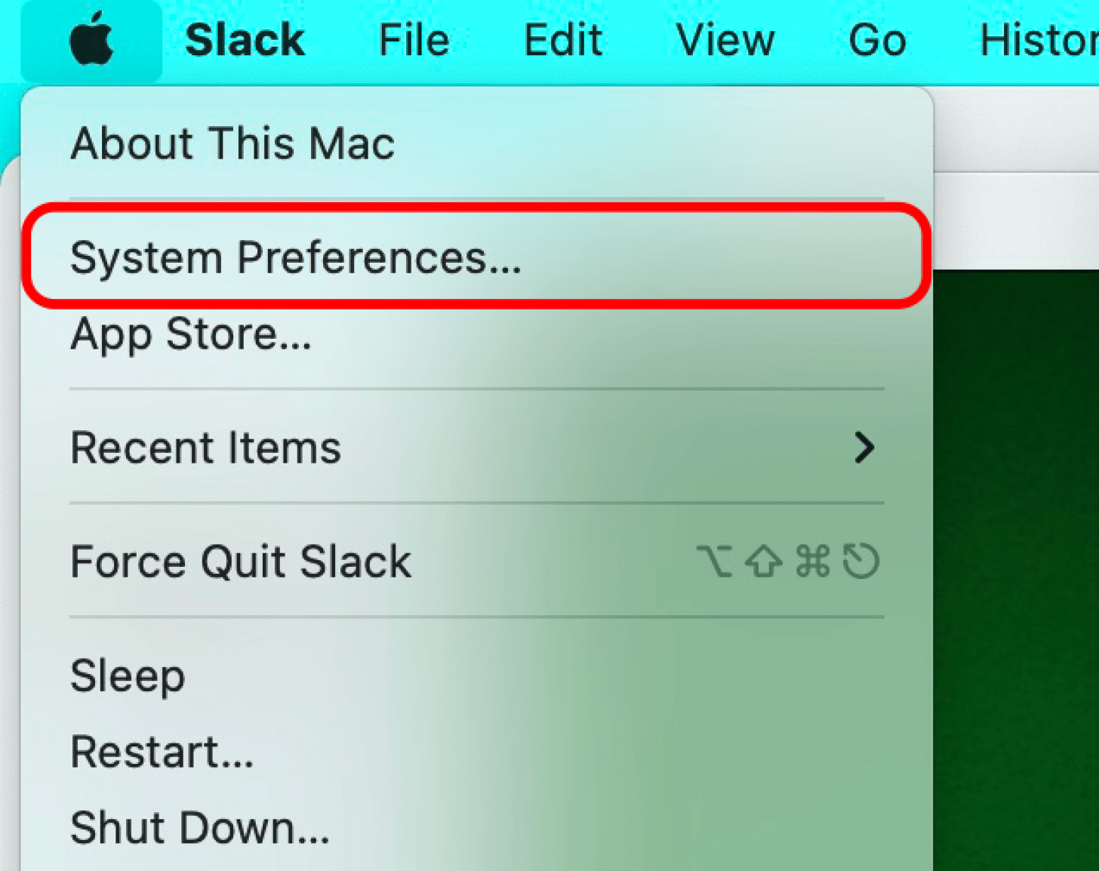
Task: Open the View menu
Action: (x=725, y=41)
